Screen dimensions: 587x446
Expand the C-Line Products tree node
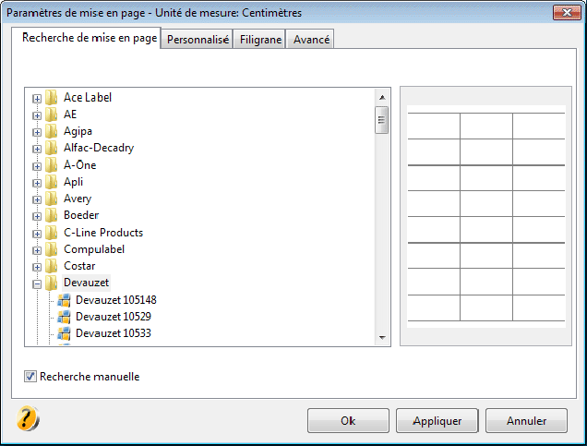[37, 234]
